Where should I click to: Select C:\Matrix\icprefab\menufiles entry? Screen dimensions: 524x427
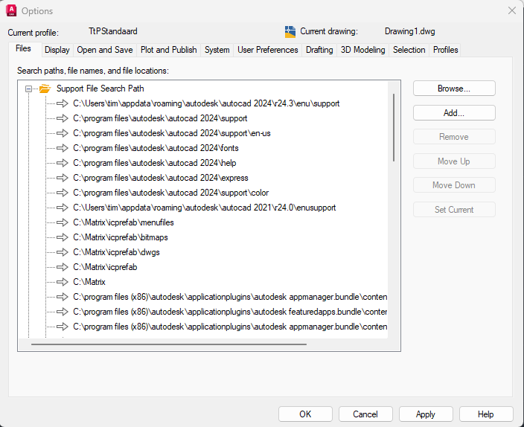click(x=124, y=222)
